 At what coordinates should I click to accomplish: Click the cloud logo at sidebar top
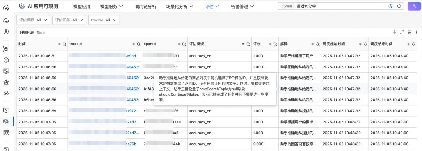(x=6, y=8)
